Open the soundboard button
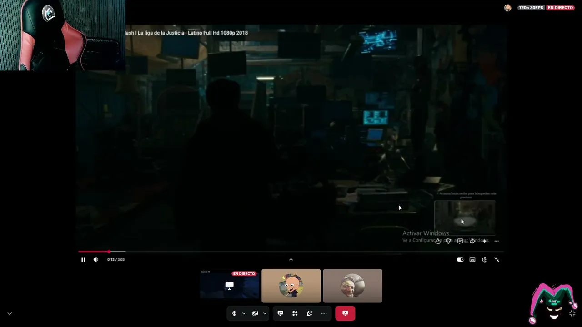 click(x=309, y=313)
